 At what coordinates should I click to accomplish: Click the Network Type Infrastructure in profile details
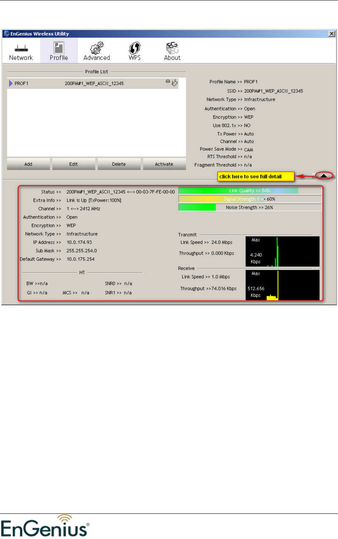point(259,99)
